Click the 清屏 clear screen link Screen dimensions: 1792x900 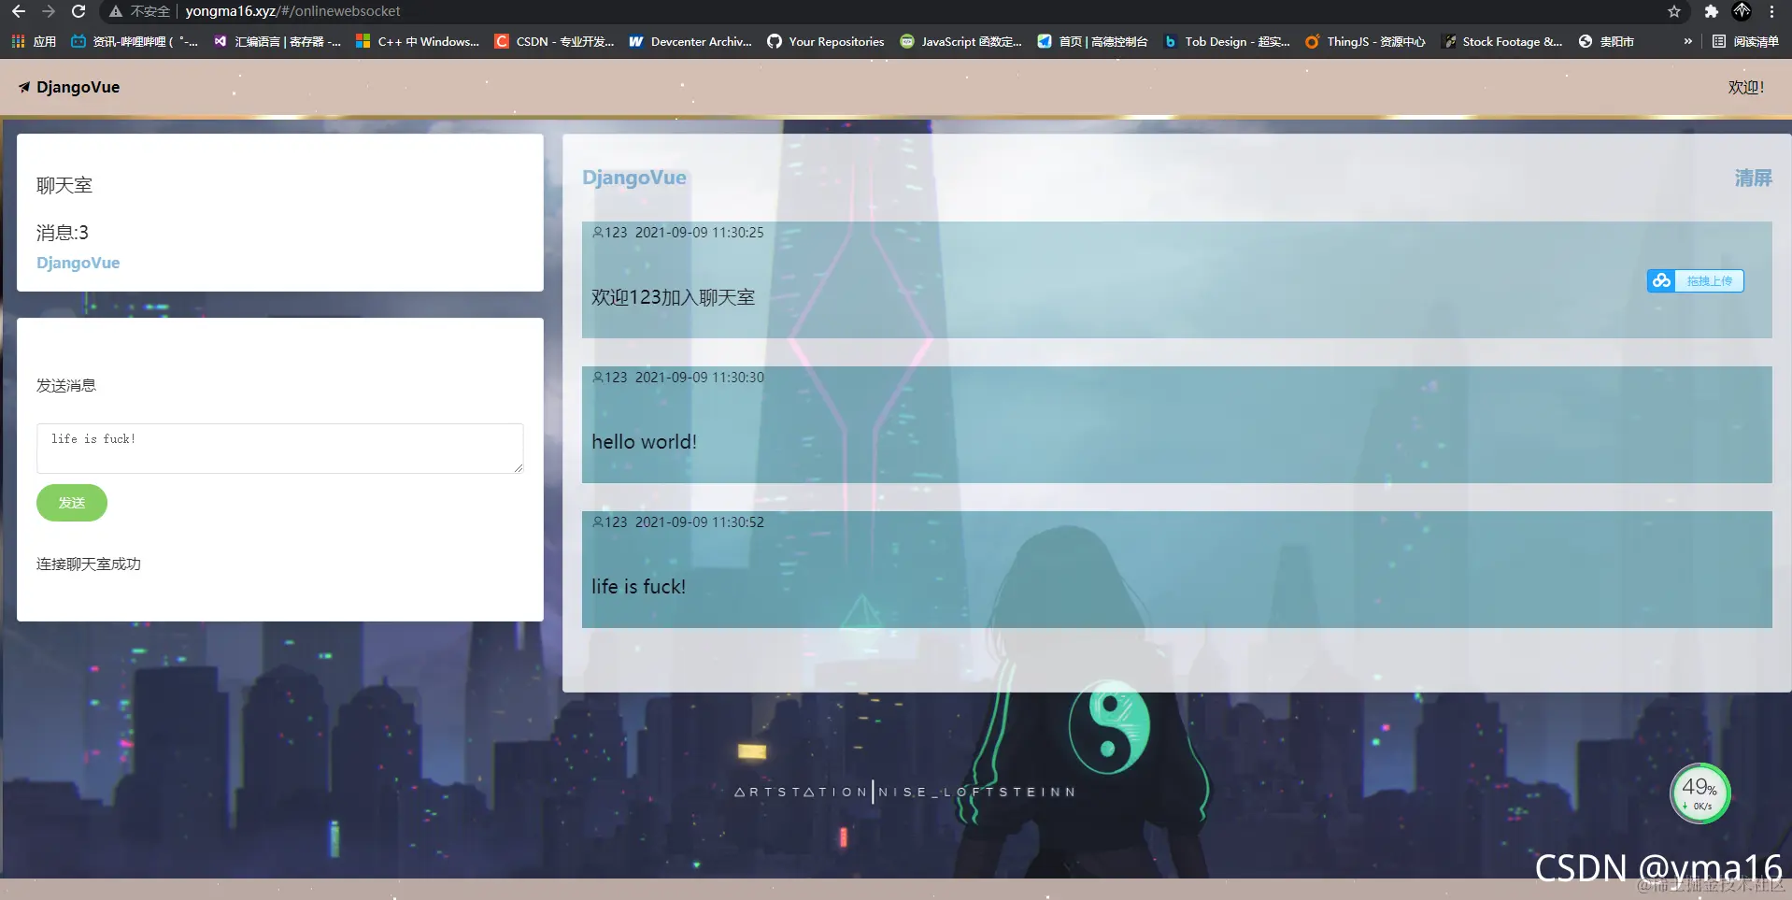[x=1753, y=178]
